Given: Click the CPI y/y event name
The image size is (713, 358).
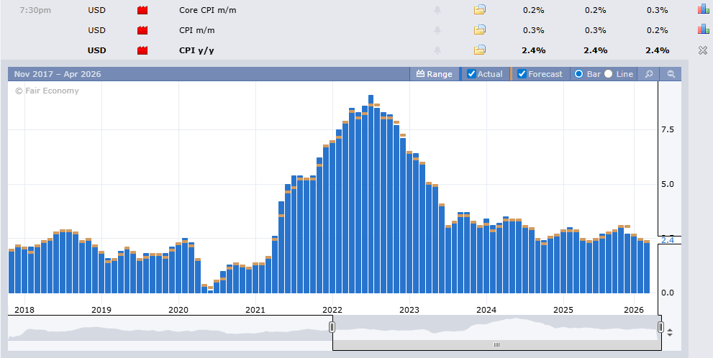Looking at the screenshot, I should (x=196, y=50).
